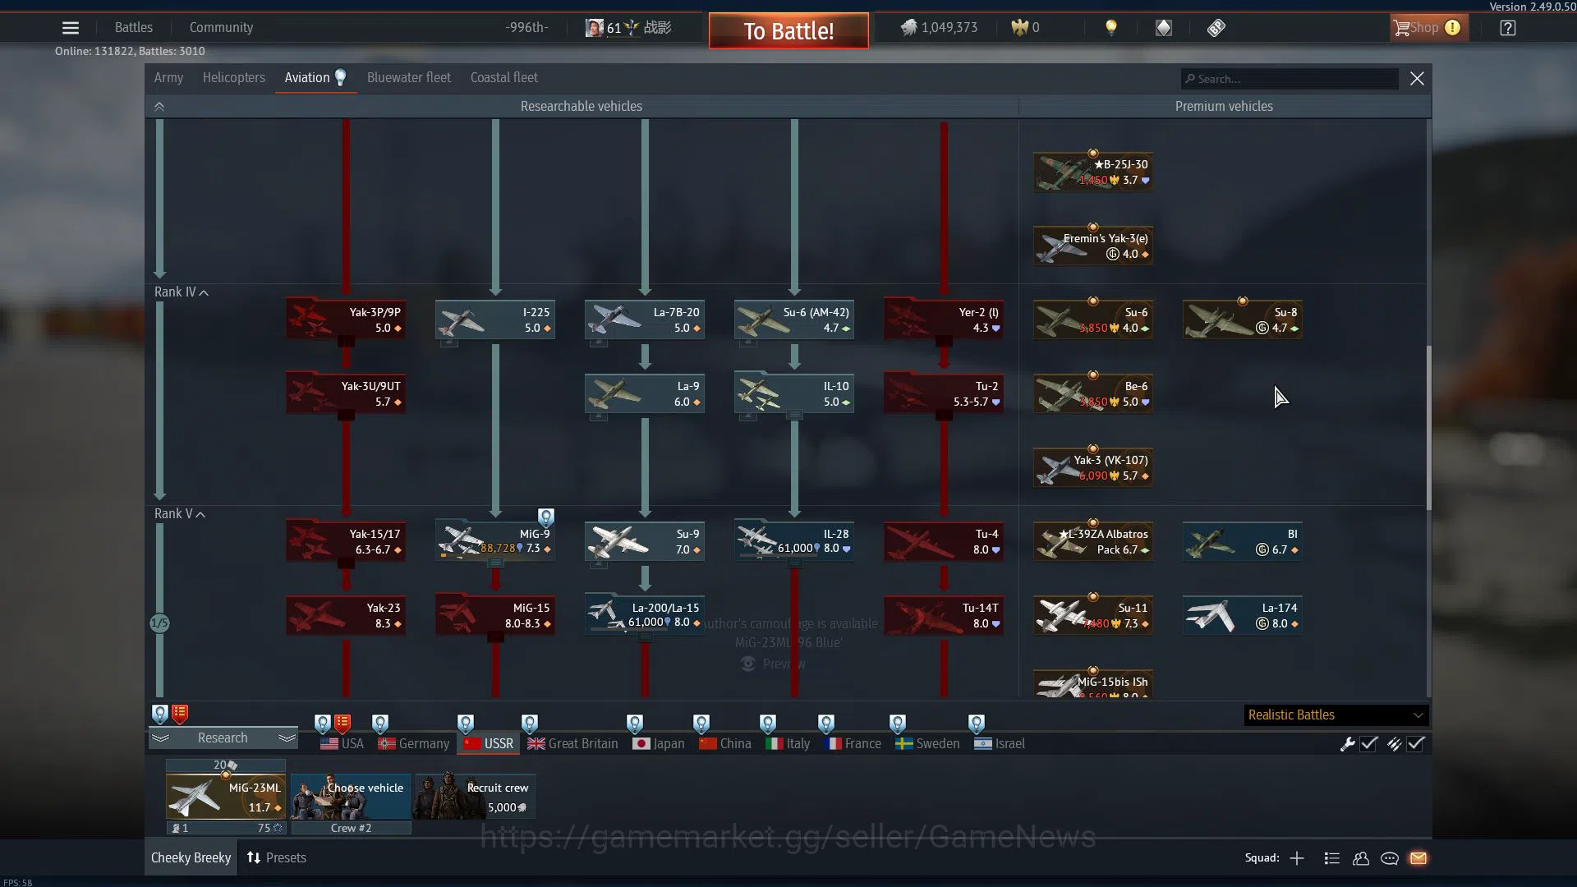Image resolution: width=1577 pixels, height=887 pixels.
Task: Switch to the Sweden nation tab
Action: coord(927,744)
